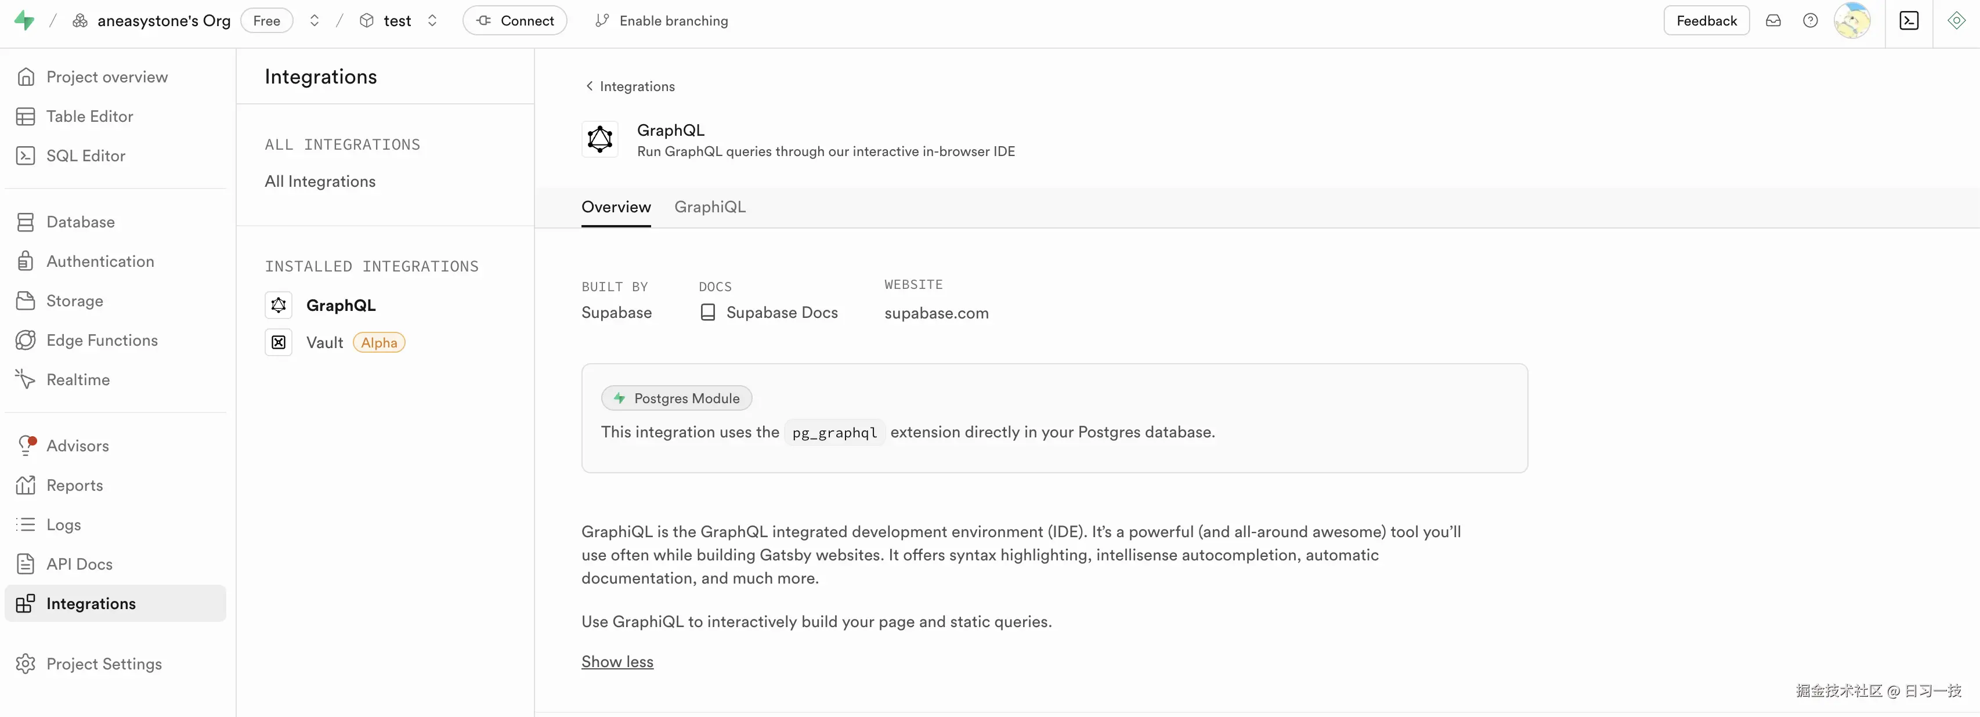Open the notifications inbox icon
The height and width of the screenshot is (717, 1980).
pos(1774,20)
